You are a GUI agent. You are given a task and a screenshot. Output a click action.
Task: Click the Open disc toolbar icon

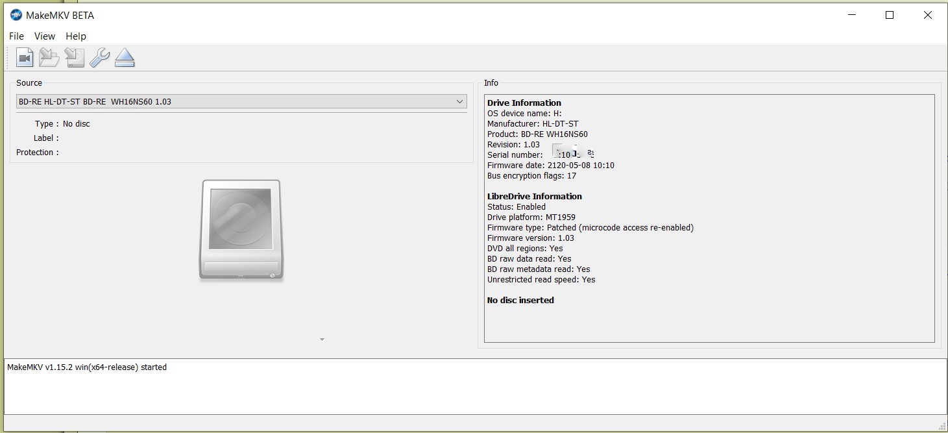click(49, 58)
